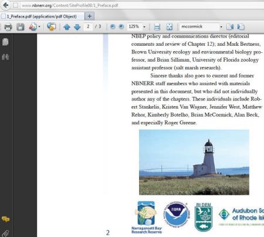Click the RI DEM shield logo

click(204, 217)
